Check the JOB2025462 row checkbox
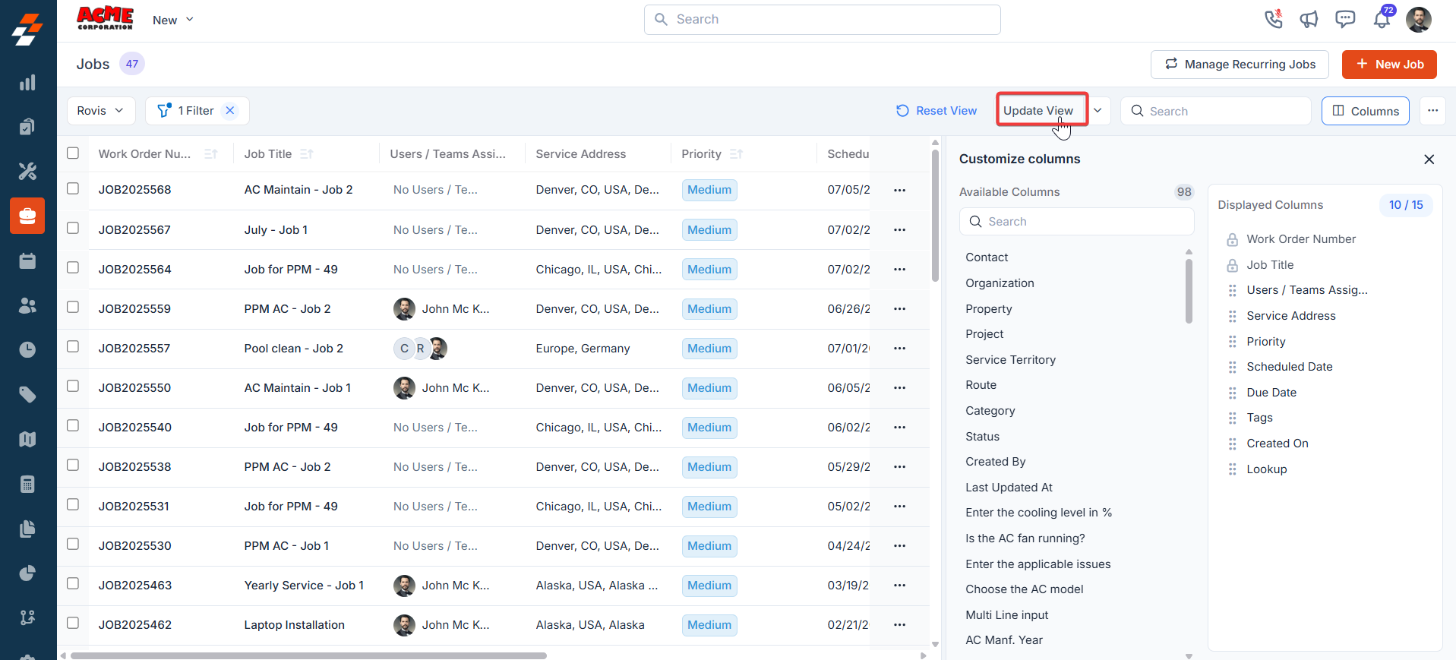 pos(73,623)
